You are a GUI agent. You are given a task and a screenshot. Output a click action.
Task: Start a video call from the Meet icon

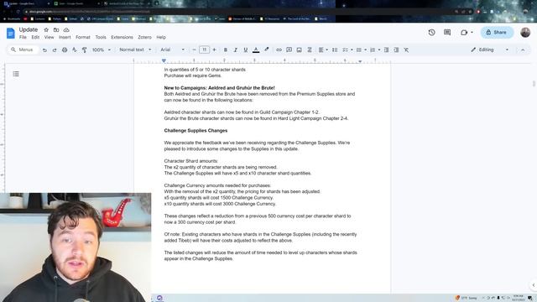click(x=464, y=32)
